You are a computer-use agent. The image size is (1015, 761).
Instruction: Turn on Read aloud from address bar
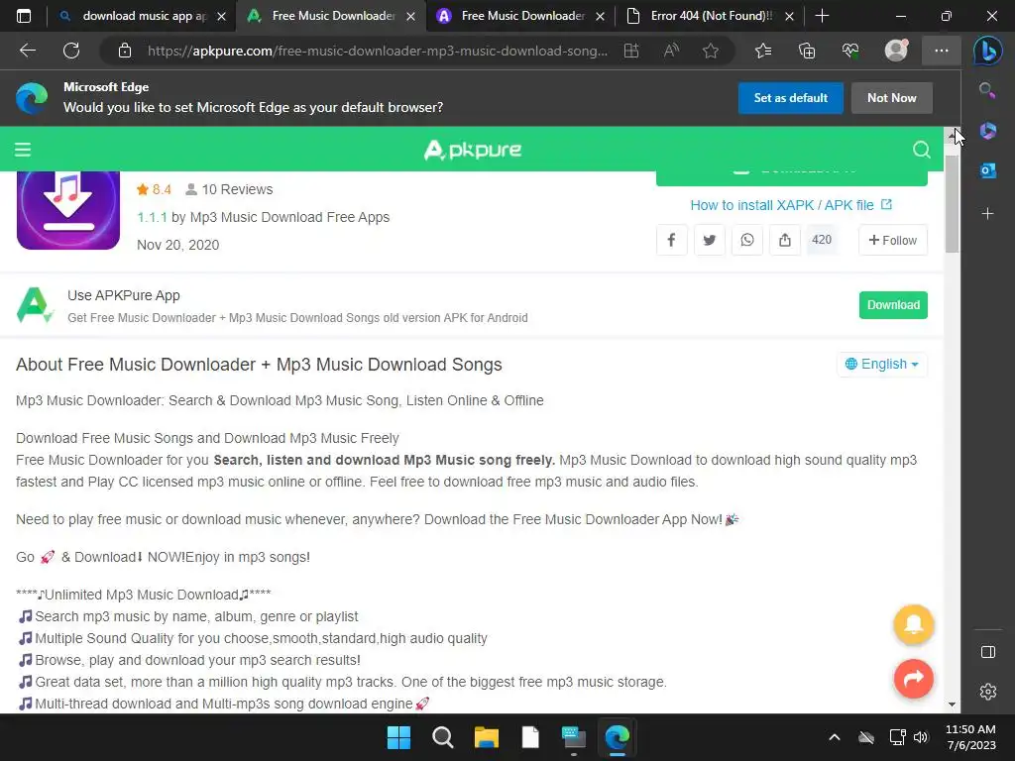tap(671, 51)
